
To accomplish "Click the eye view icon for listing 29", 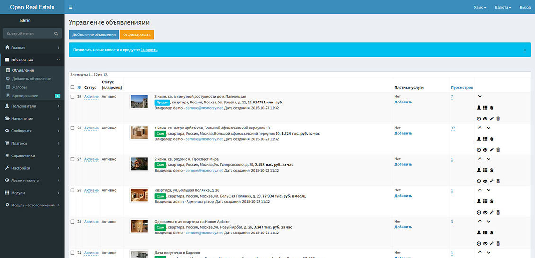I will (x=485, y=119).
